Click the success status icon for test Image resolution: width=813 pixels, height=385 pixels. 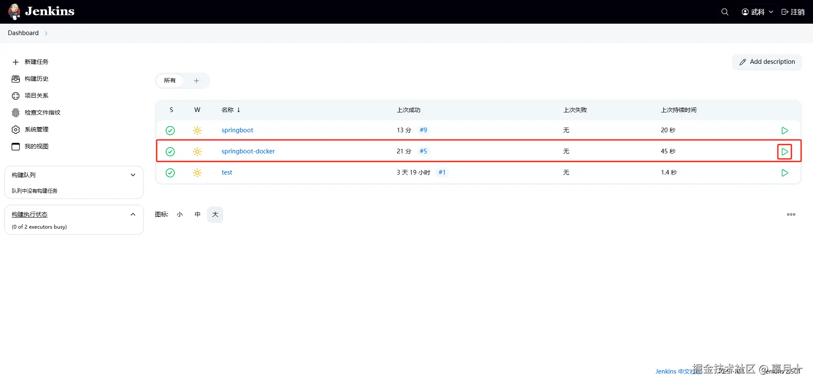click(170, 173)
